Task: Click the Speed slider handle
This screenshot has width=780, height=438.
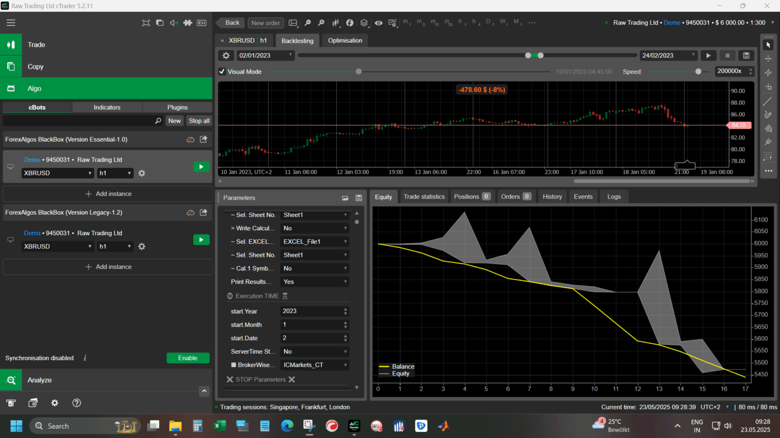Action: tap(698, 71)
